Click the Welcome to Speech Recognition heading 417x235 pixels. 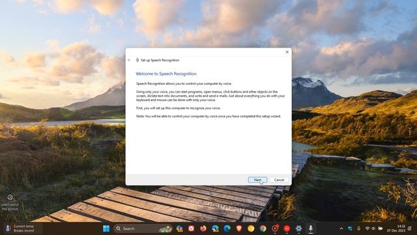pyautogui.click(x=166, y=74)
